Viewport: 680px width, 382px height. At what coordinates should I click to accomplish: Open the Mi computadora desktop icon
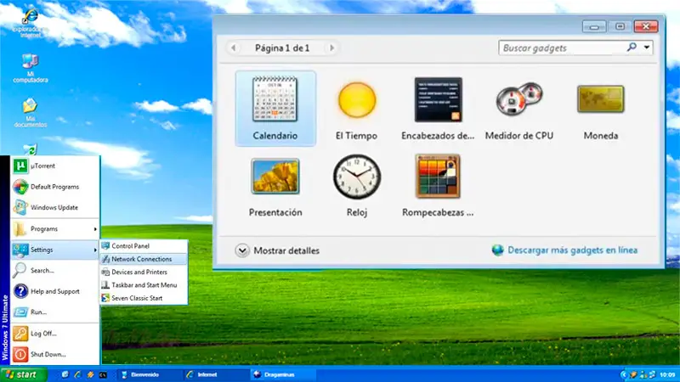[30, 68]
